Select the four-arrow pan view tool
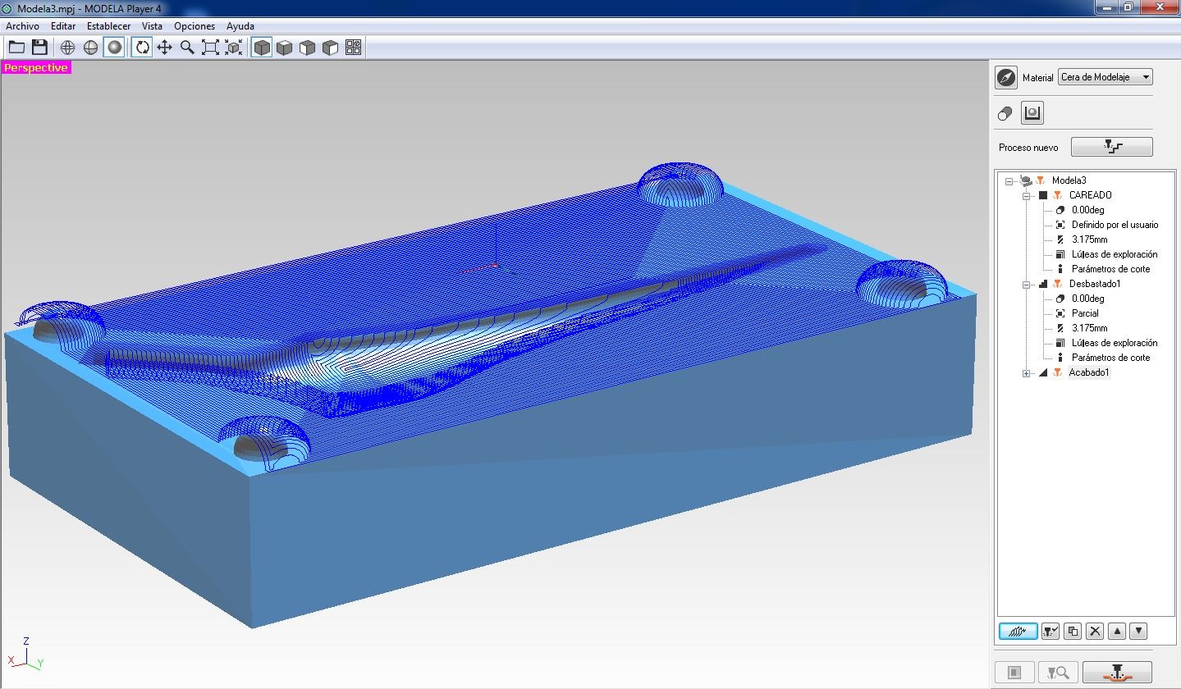Image resolution: width=1181 pixels, height=689 pixels. [x=164, y=48]
